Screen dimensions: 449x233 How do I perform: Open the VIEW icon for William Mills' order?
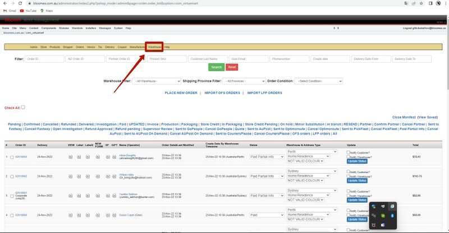(x=71, y=176)
